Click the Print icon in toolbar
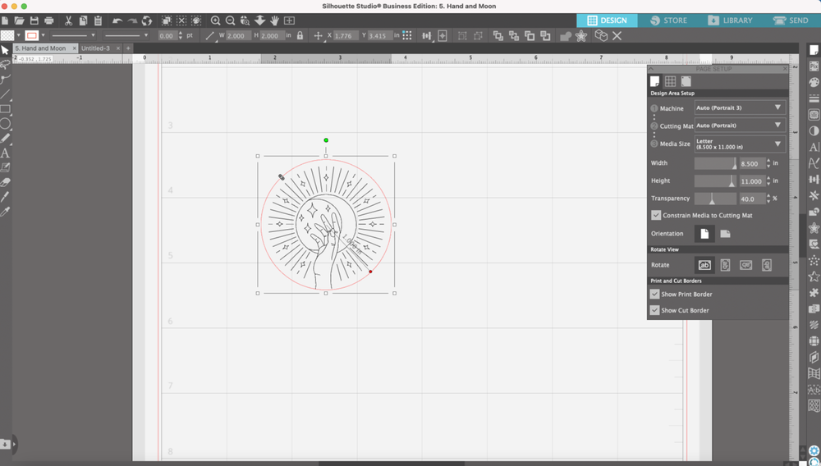 click(x=49, y=21)
